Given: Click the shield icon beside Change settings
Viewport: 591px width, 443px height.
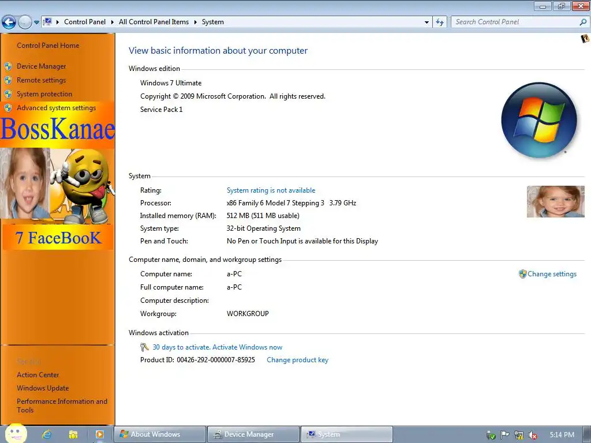Looking at the screenshot, I should [x=522, y=274].
